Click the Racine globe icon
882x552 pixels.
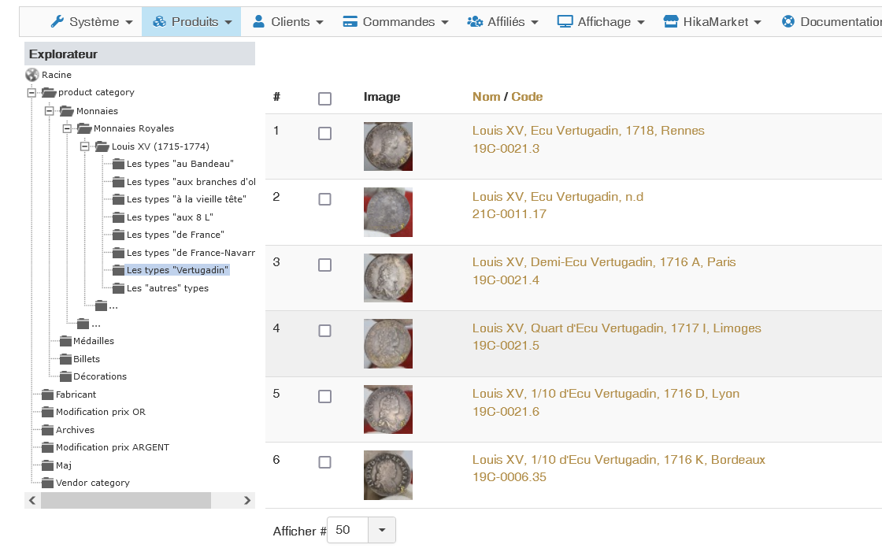(31, 75)
